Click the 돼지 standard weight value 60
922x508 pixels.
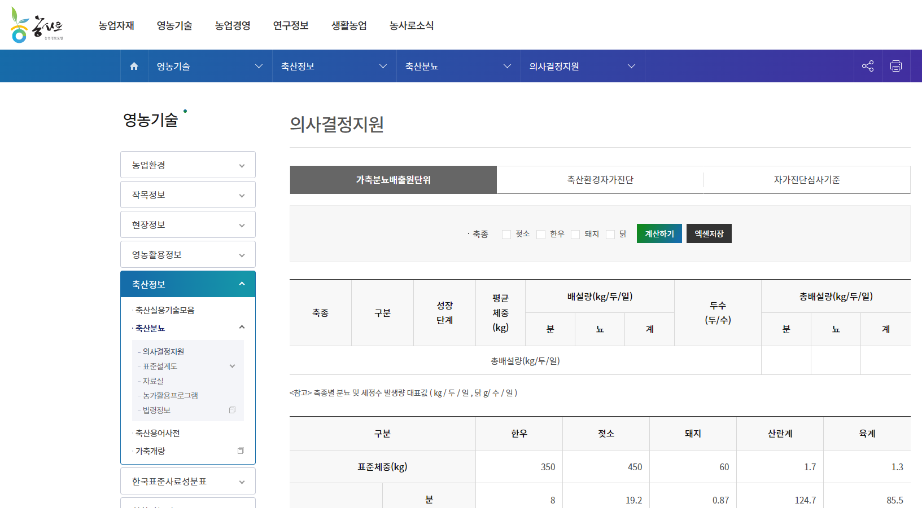(724, 467)
